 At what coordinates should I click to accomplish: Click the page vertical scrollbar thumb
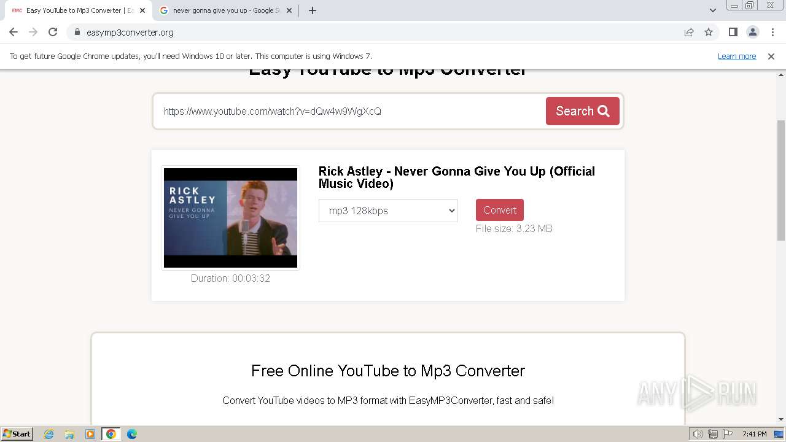pyautogui.click(x=781, y=180)
